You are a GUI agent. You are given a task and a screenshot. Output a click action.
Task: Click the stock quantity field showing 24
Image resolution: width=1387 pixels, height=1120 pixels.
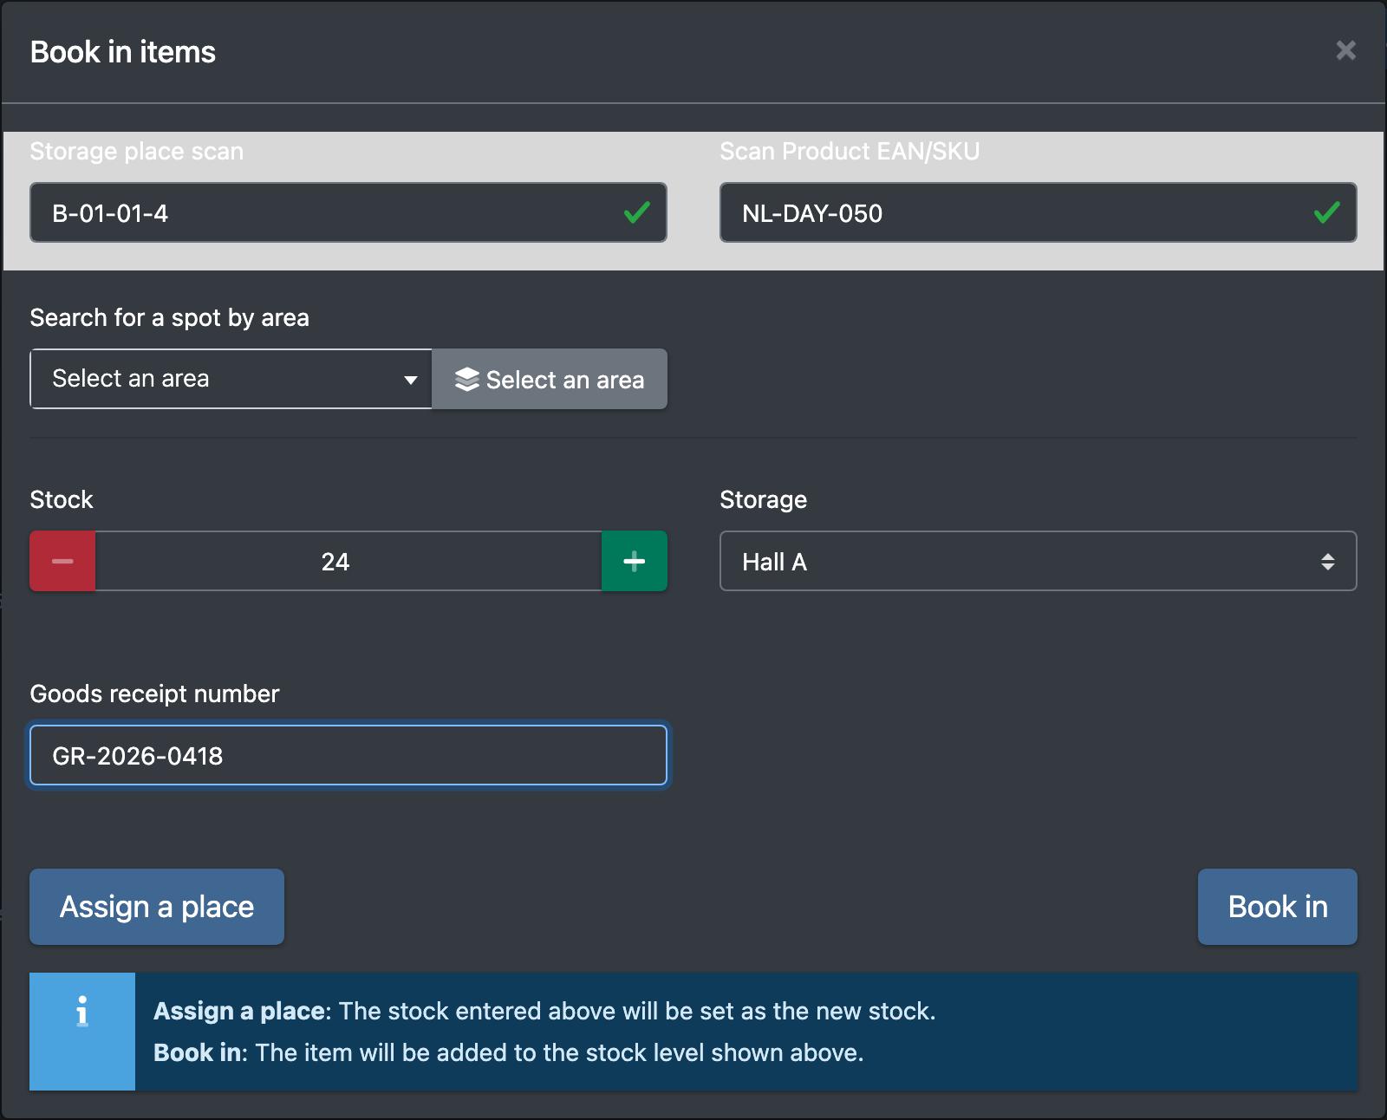348,561
